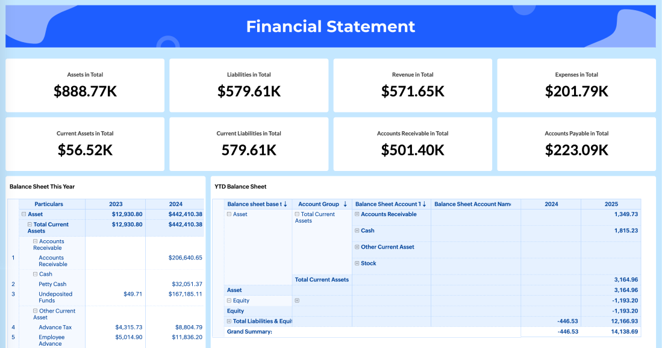
Task: Open the Assets in Total KPI card
Action: 84,85
